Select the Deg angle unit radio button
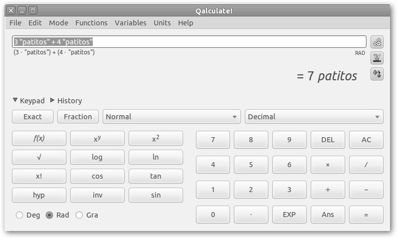The width and height of the screenshot is (397, 238). [x=19, y=215]
